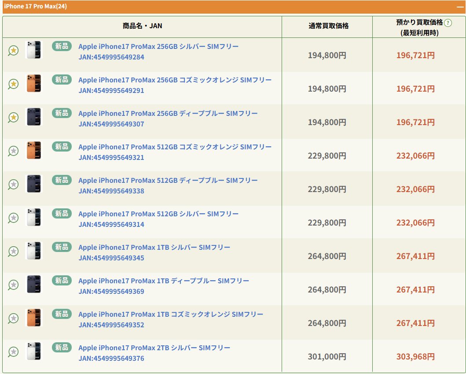Add 1TB ディープブルー to favorites star
The image size is (466, 374).
tap(13, 285)
